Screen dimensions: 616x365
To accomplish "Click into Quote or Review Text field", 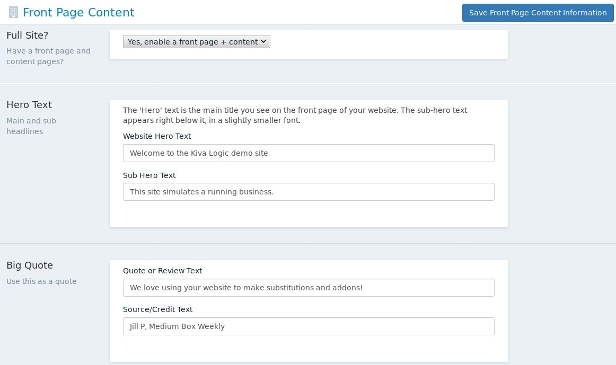I will click(309, 288).
